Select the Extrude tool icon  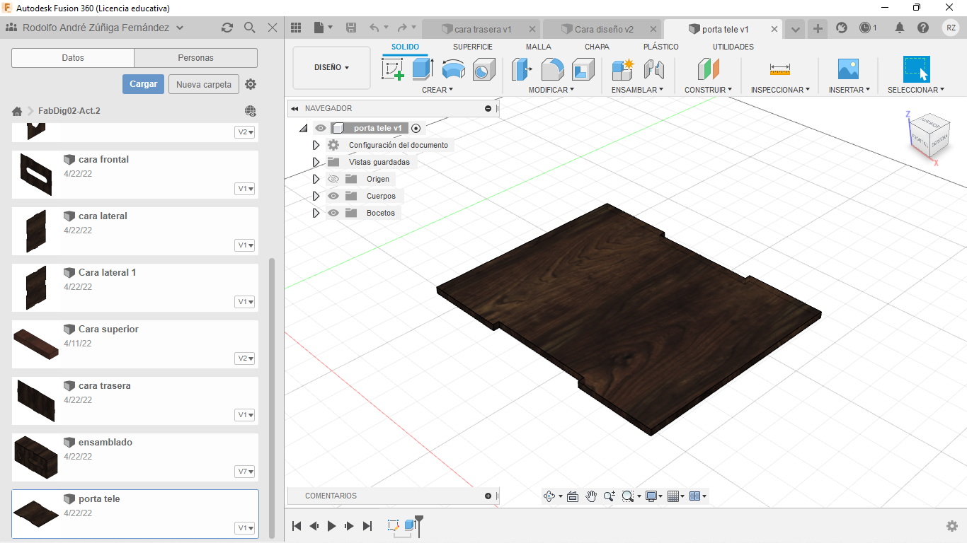click(423, 69)
